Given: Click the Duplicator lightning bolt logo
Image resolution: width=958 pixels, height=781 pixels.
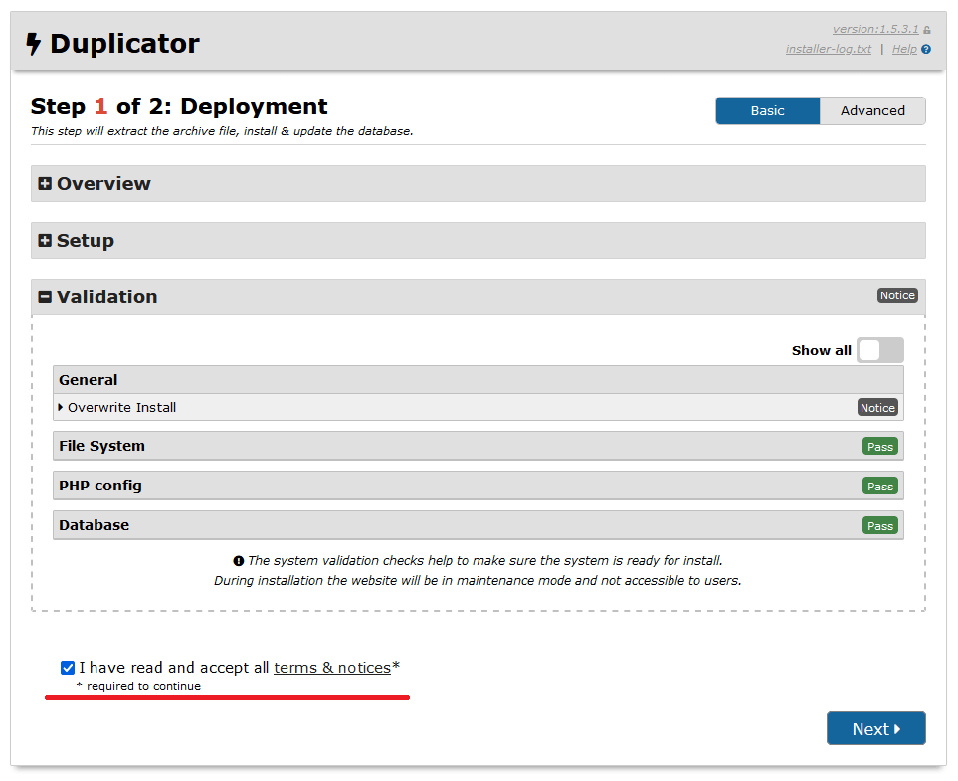Looking at the screenshot, I should (33, 44).
